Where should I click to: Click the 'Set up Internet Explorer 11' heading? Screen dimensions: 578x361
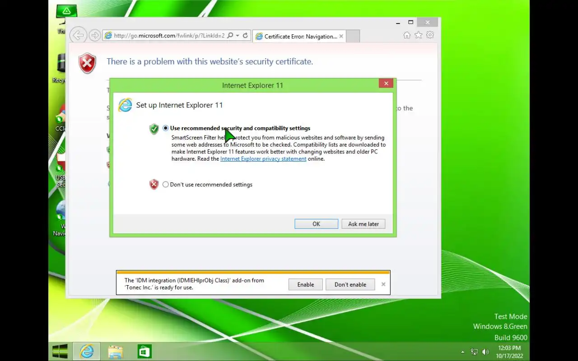point(179,105)
